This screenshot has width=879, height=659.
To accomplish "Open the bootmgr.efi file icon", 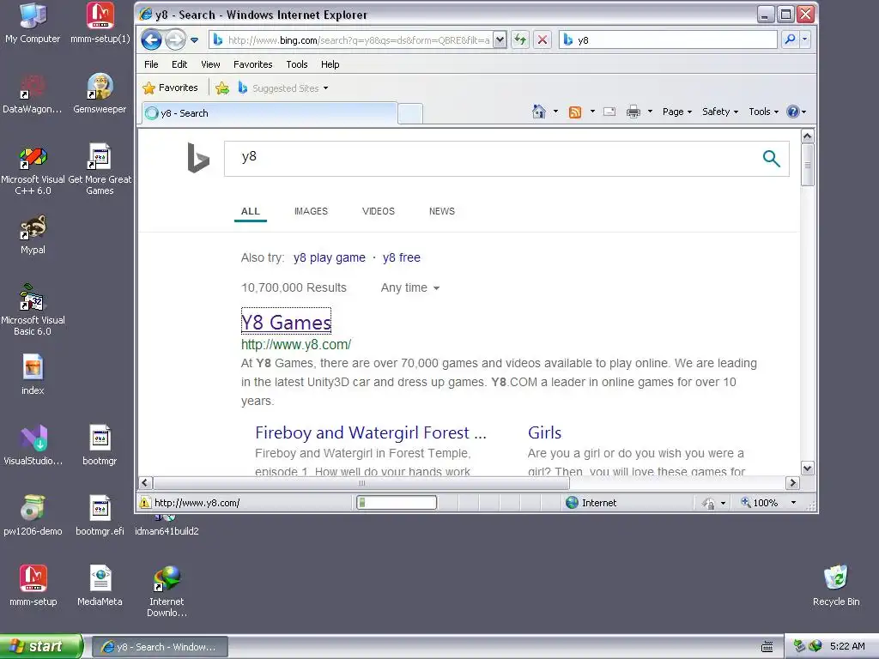I will click(100, 515).
